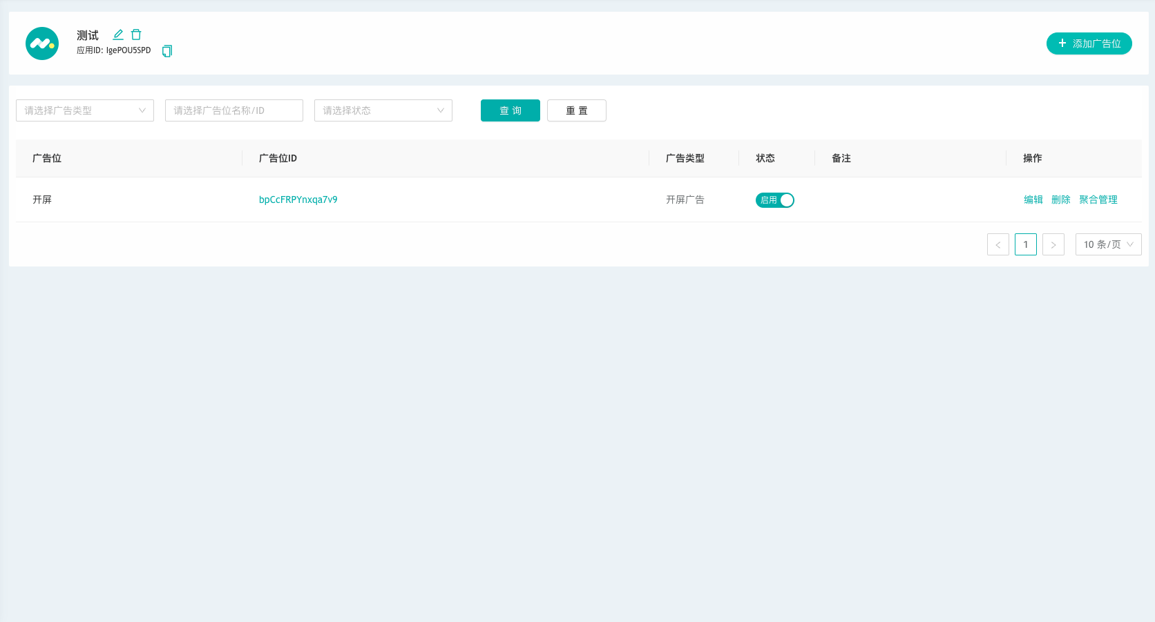Click the 添加广告位 button
The width and height of the screenshot is (1155, 622).
[1089, 43]
